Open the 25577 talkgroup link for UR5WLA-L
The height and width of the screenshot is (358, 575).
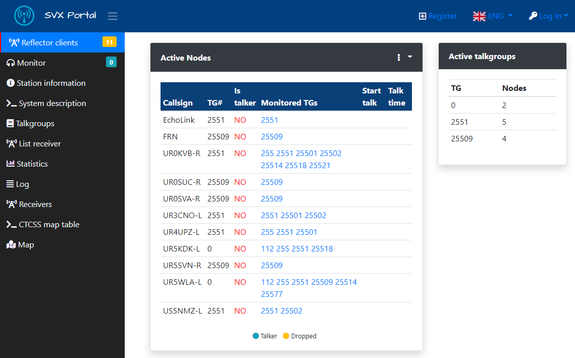272,294
